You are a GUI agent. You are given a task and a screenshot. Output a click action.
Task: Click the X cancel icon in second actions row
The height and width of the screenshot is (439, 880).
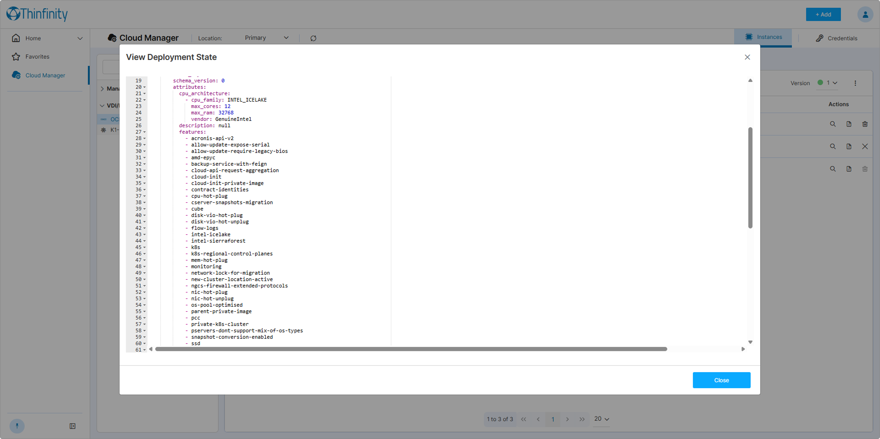865,146
